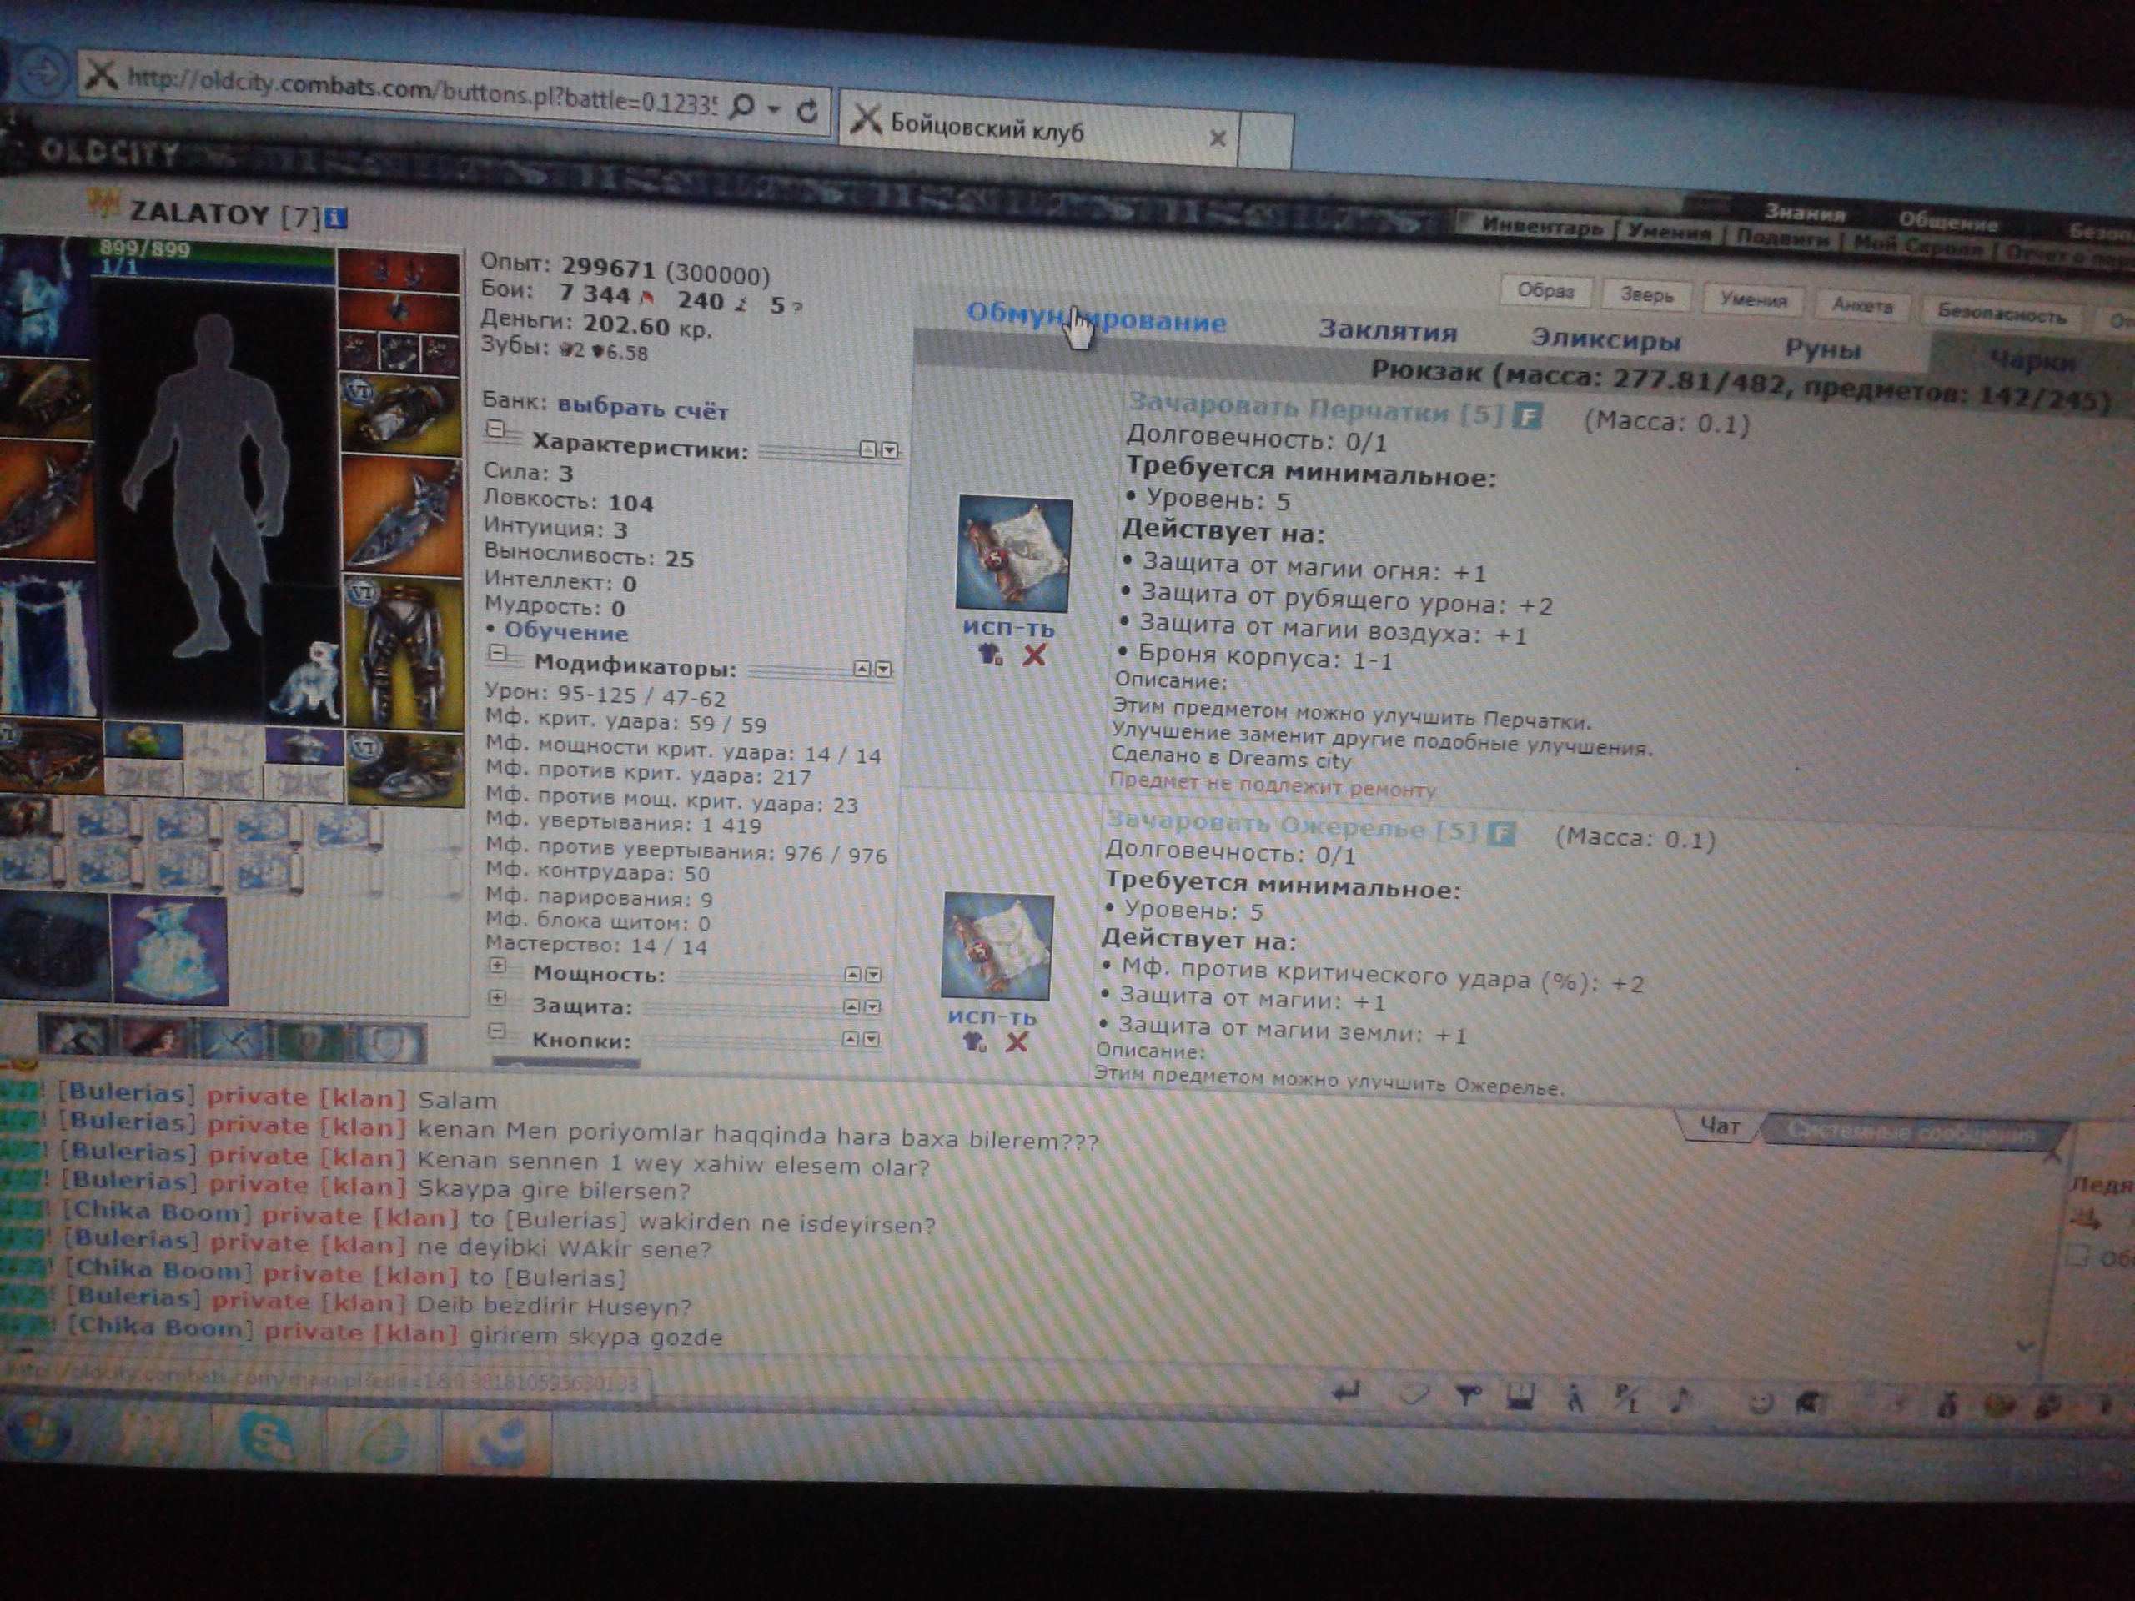Click the P/L icon in chat toolbar
The width and height of the screenshot is (2135, 1601).
tap(1626, 1398)
